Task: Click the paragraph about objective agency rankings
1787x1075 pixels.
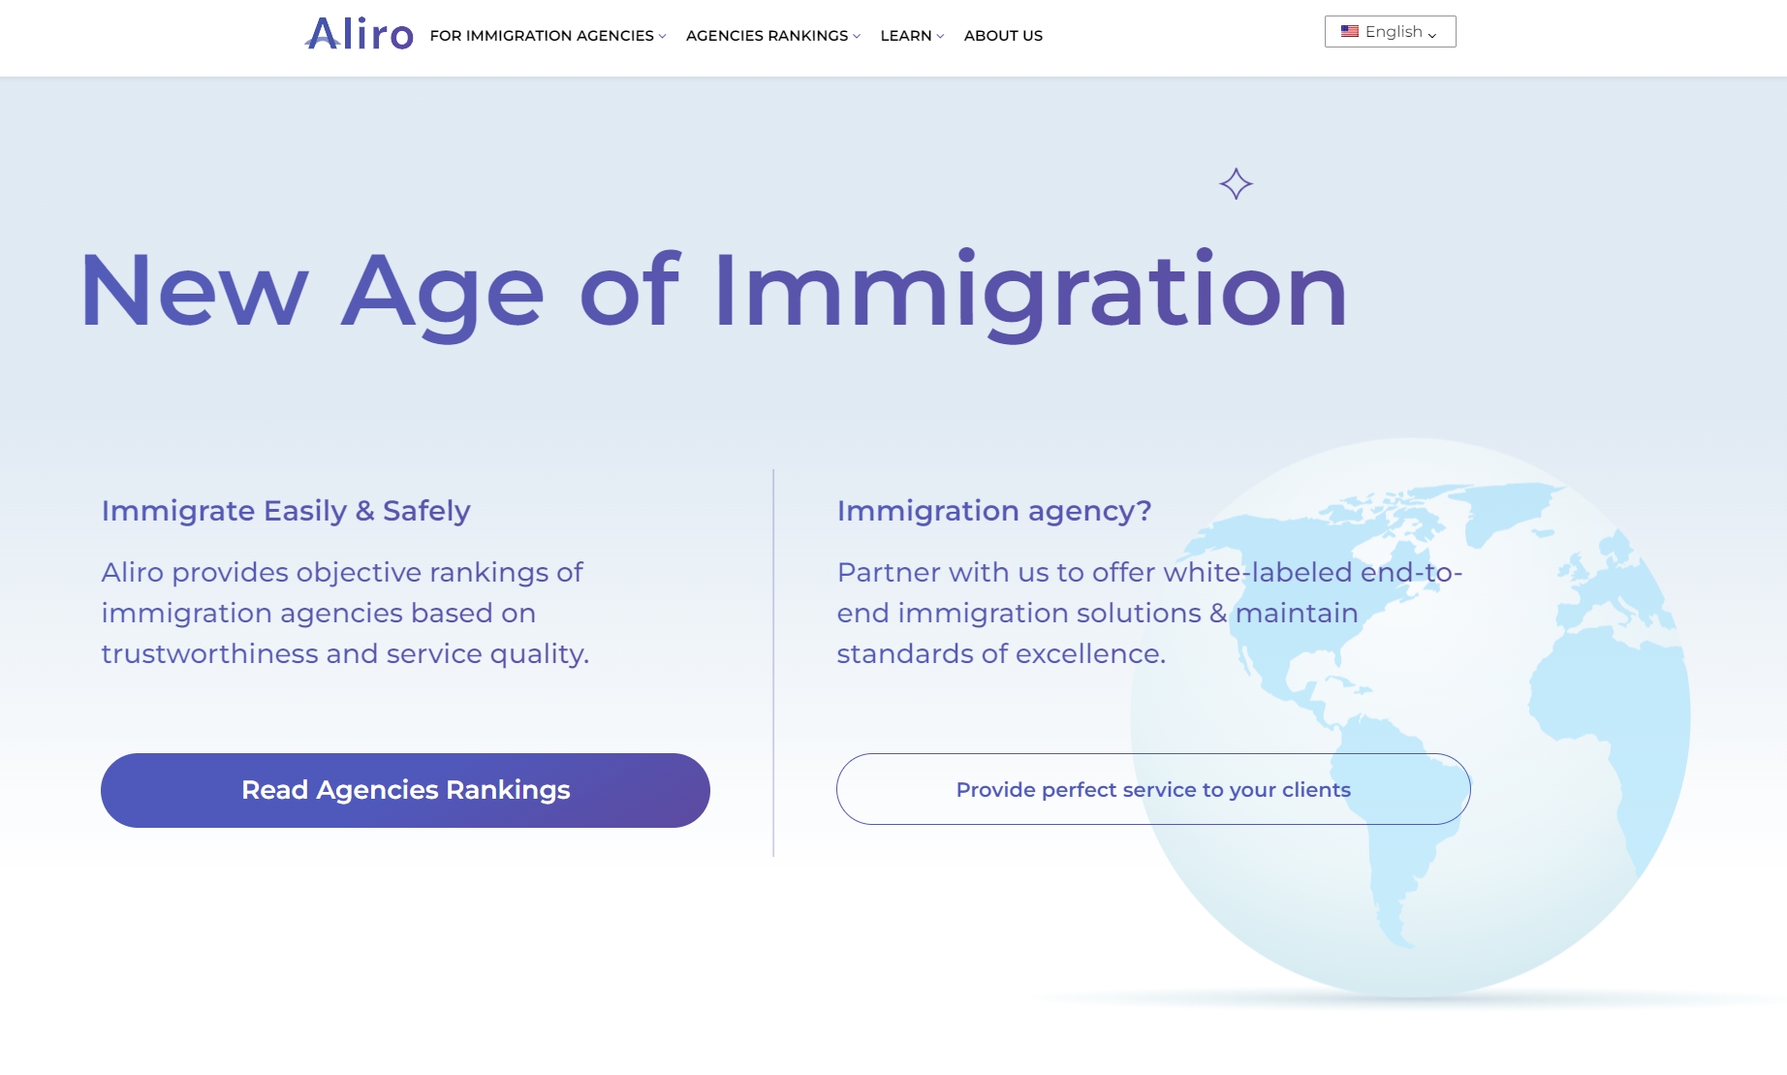Action: pos(344,613)
